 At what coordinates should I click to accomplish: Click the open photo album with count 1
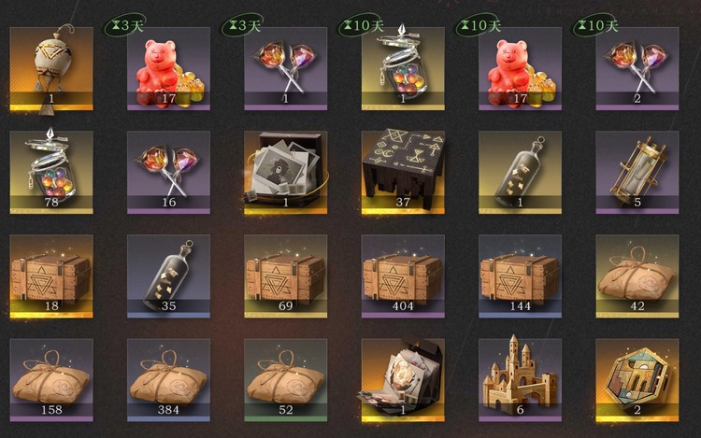pyautogui.click(x=403, y=380)
